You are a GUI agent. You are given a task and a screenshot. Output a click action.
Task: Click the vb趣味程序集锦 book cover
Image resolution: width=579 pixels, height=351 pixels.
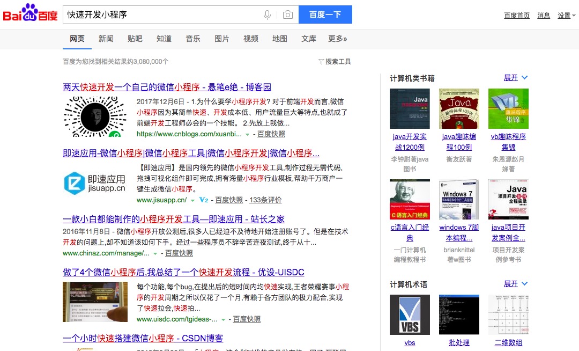(x=508, y=108)
